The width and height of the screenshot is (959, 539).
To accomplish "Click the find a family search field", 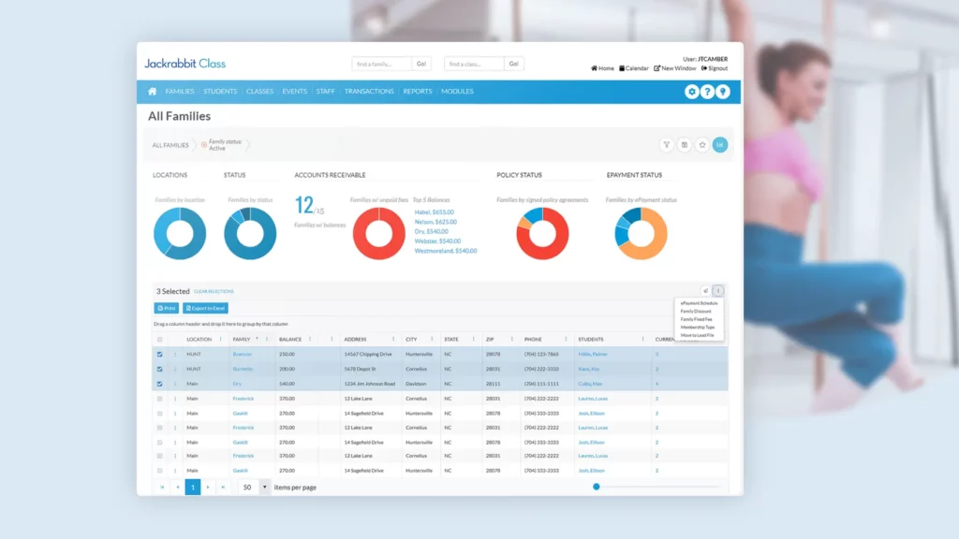I will tap(382, 64).
